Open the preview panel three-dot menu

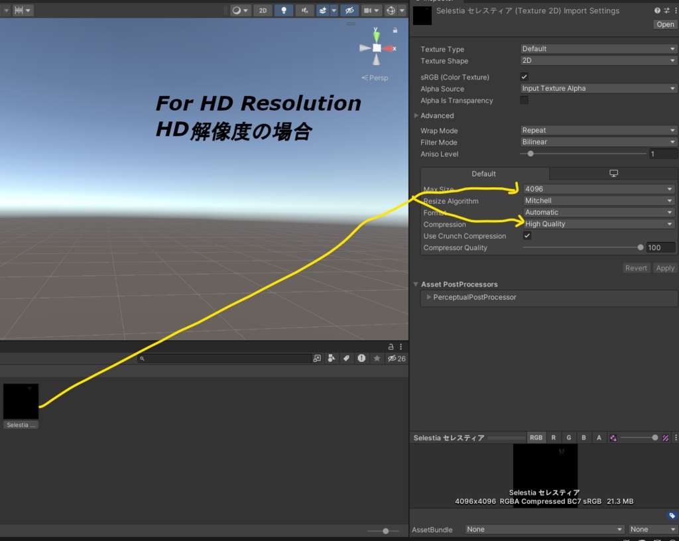676,438
